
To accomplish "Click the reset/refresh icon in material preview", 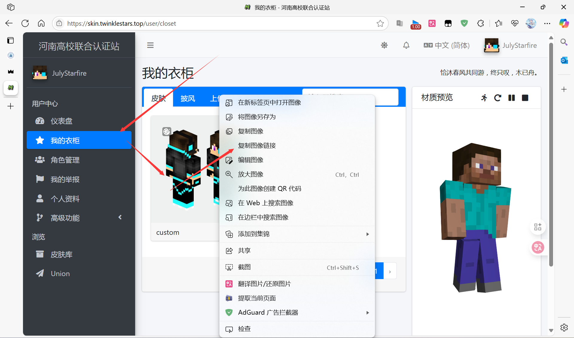I will (x=497, y=98).
